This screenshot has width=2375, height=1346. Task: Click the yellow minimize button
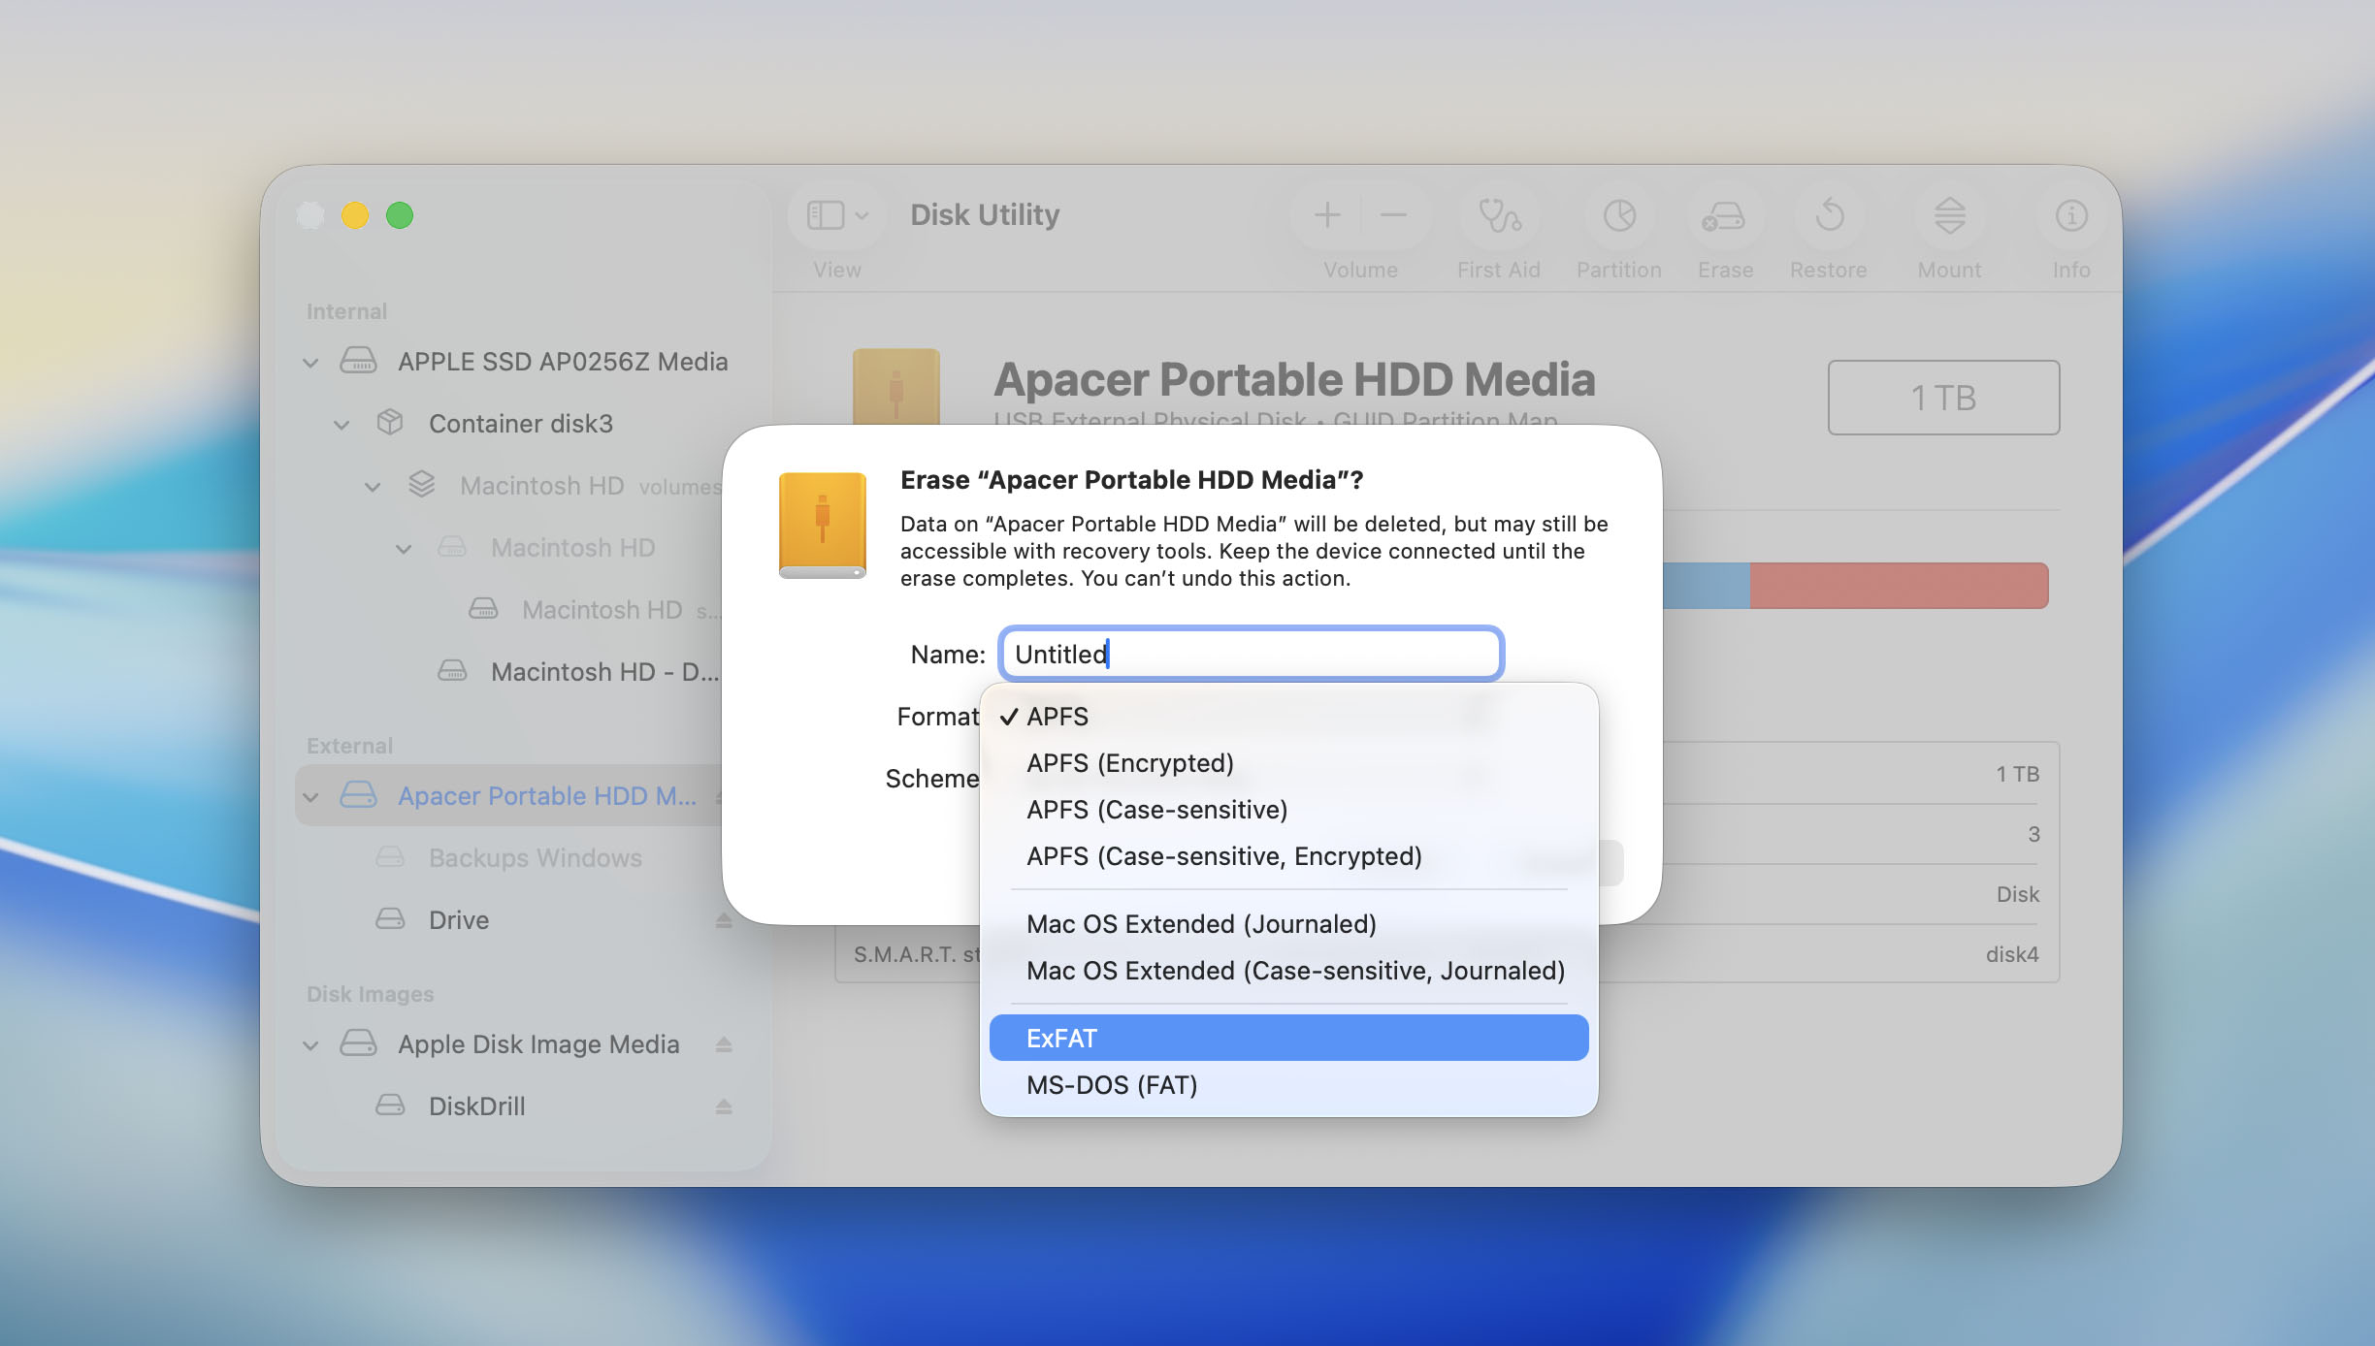[x=355, y=215]
